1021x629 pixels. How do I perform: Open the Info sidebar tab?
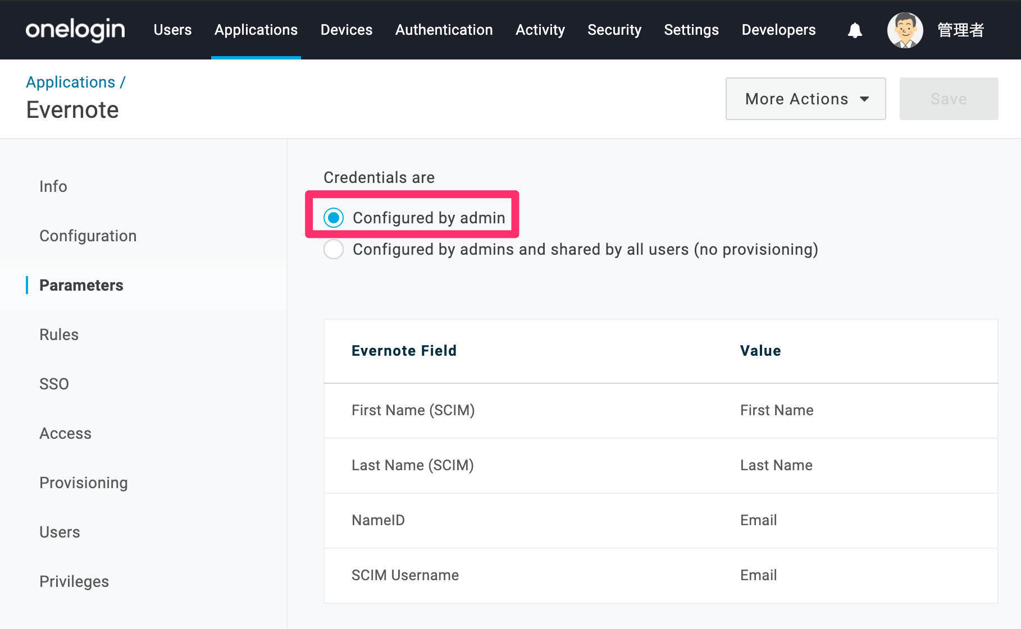[53, 186]
